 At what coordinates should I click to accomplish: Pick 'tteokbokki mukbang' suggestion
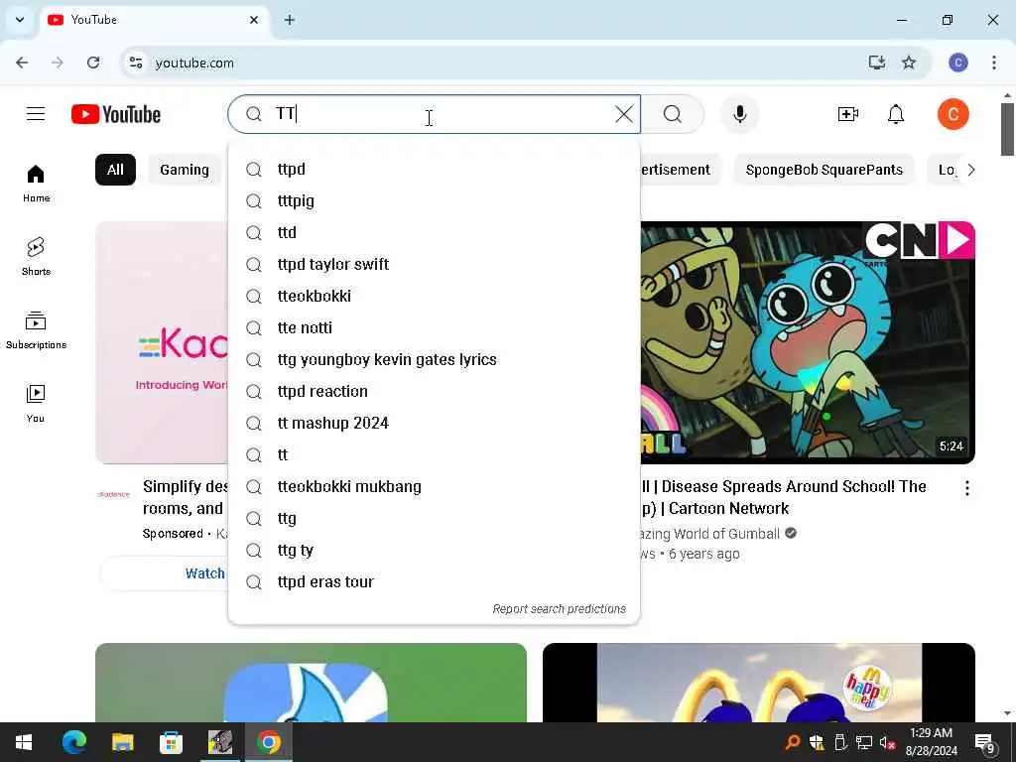(435, 486)
